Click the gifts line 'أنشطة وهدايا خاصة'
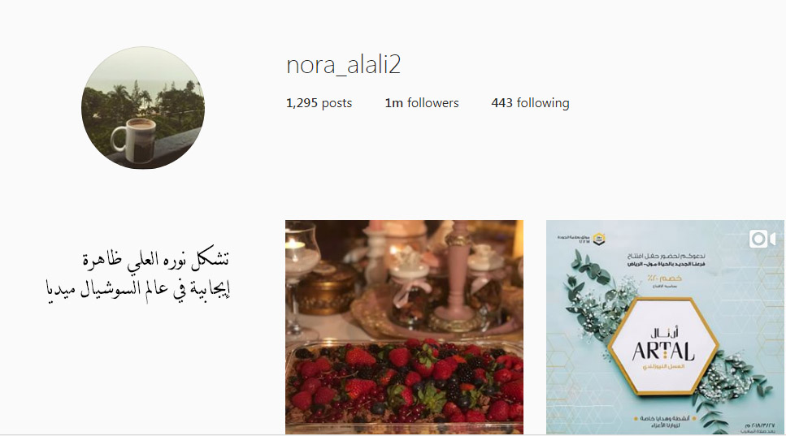Screen dimensions: 786x436 pyautogui.click(x=665, y=418)
